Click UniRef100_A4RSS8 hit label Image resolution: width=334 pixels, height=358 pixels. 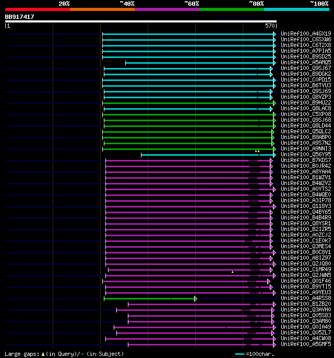coord(306,298)
